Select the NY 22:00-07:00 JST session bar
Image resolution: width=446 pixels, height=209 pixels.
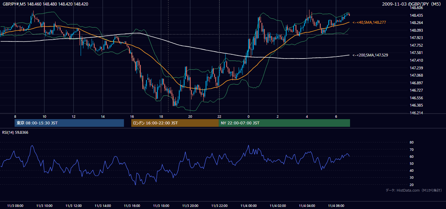pyautogui.click(x=284, y=123)
